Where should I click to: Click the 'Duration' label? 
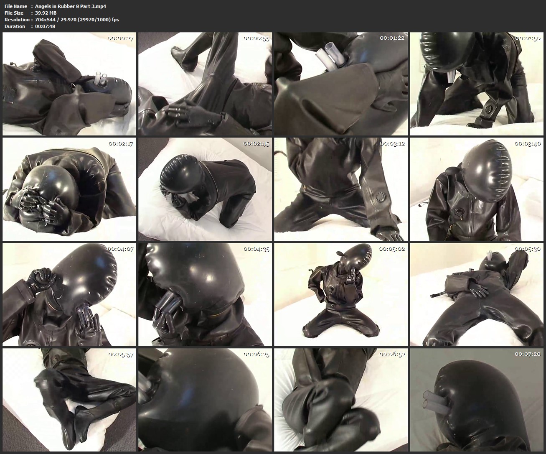15,26
